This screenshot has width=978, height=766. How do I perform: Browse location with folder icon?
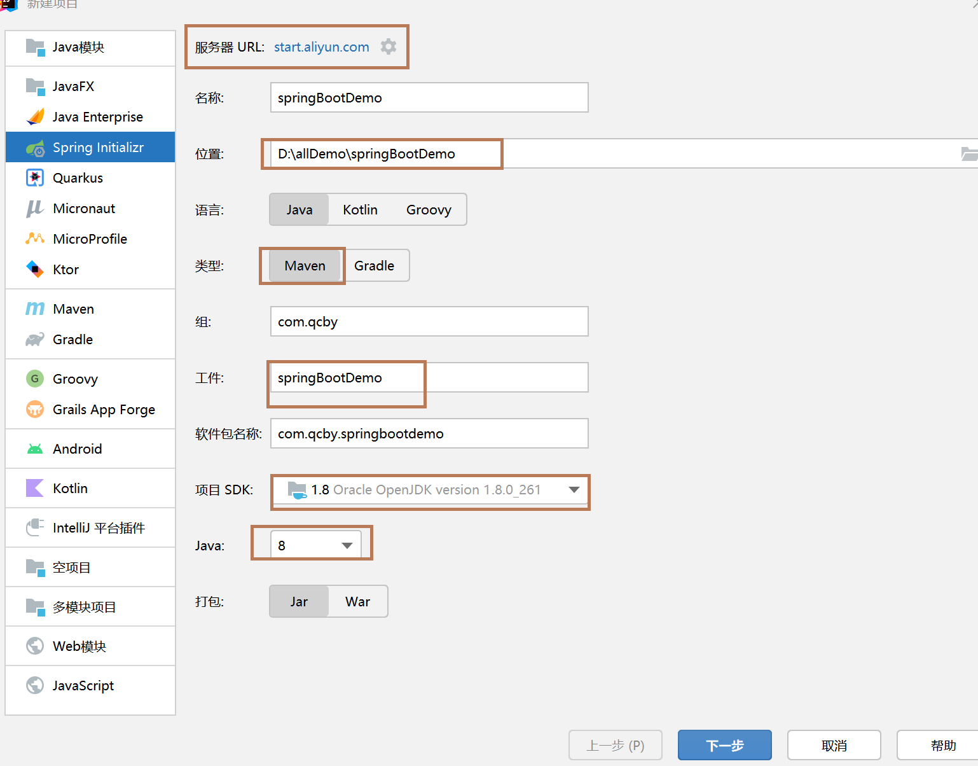[969, 154]
